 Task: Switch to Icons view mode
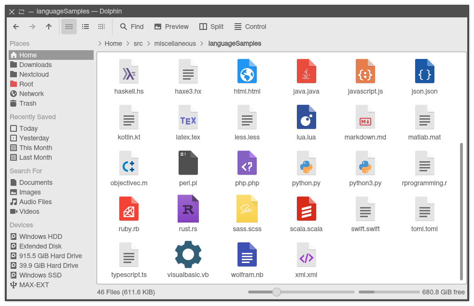69,27
